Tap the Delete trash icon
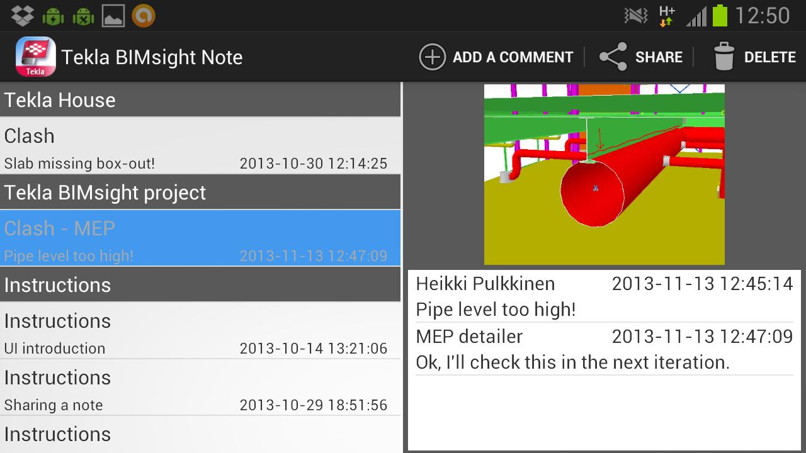The height and width of the screenshot is (453, 806). point(724,57)
